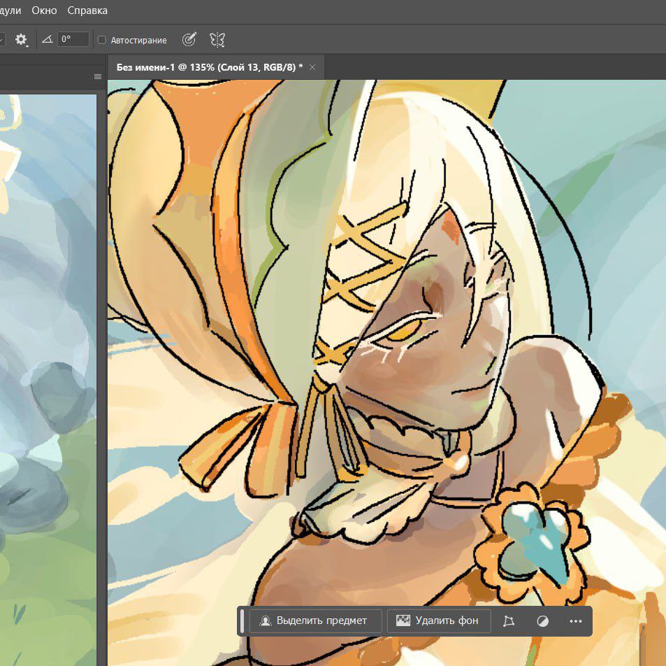Click the brush angle icon
This screenshot has width=666, height=666.
pyautogui.click(x=47, y=40)
